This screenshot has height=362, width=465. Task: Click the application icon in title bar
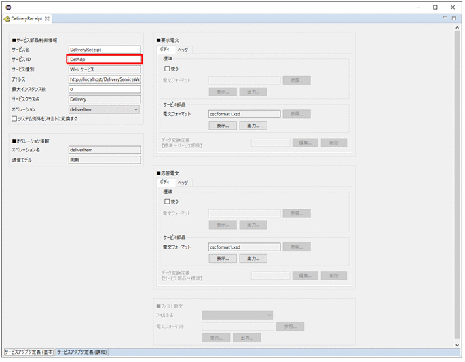(8, 7)
